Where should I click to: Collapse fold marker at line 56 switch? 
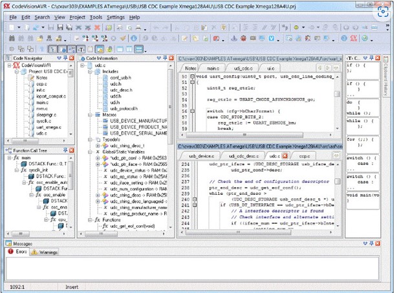(193, 111)
